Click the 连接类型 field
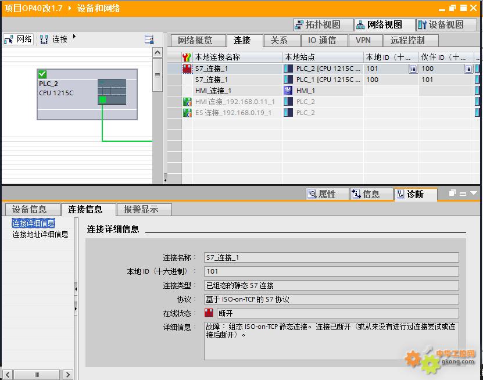The image size is (483, 380). pos(331,285)
